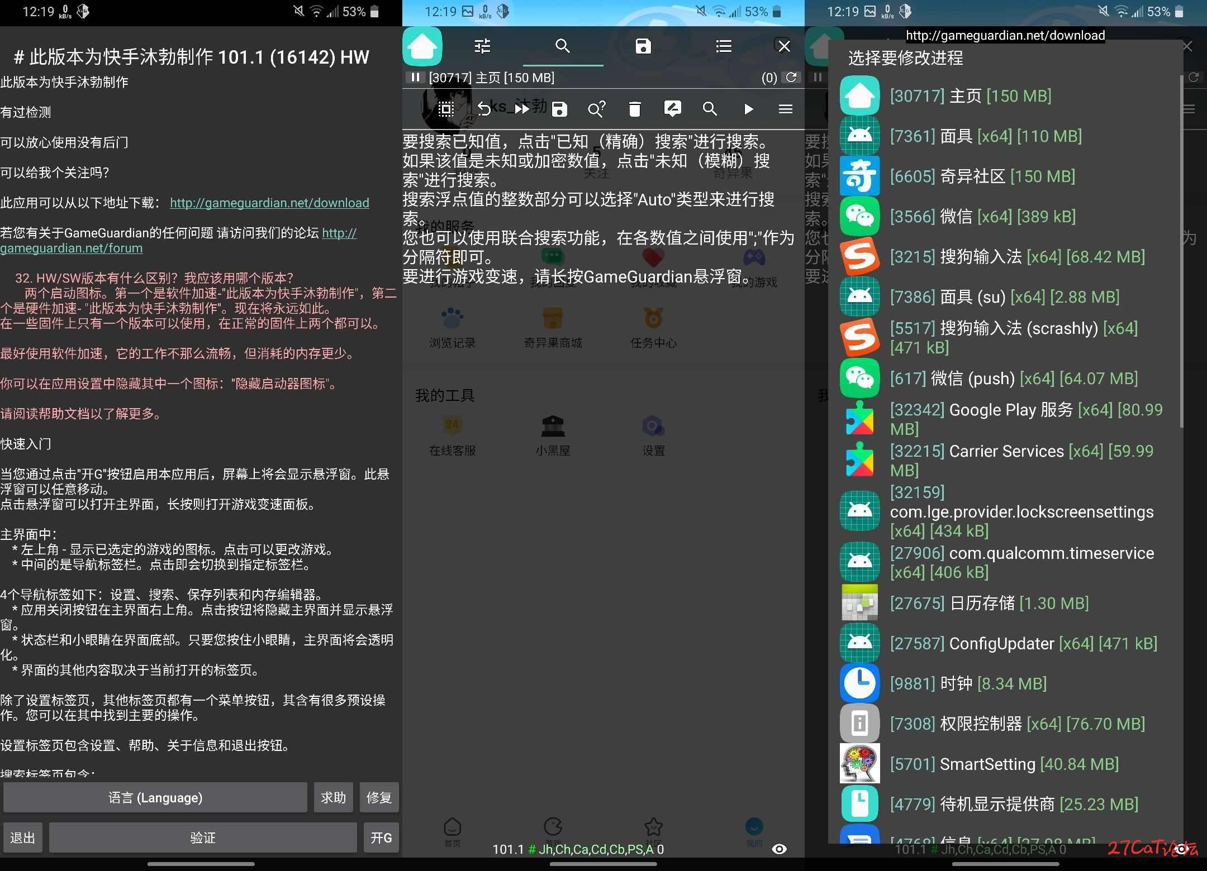The height and width of the screenshot is (871, 1207).
Task: Select process [27906] com.qualcomm.timeservice
Action: tap(1006, 562)
